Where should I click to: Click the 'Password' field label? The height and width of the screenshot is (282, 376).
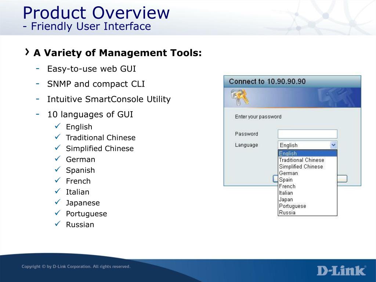click(246, 134)
